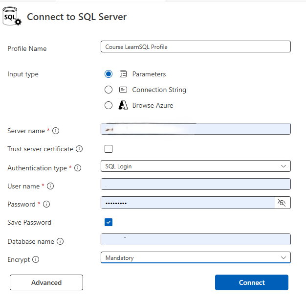Select the Connection String radio button
306x303 pixels.
coord(109,90)
